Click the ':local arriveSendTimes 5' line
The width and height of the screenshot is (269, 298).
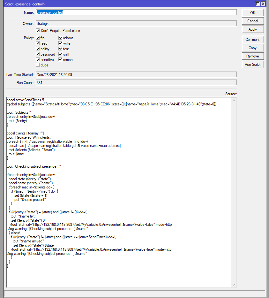click(x=26, y=100)
